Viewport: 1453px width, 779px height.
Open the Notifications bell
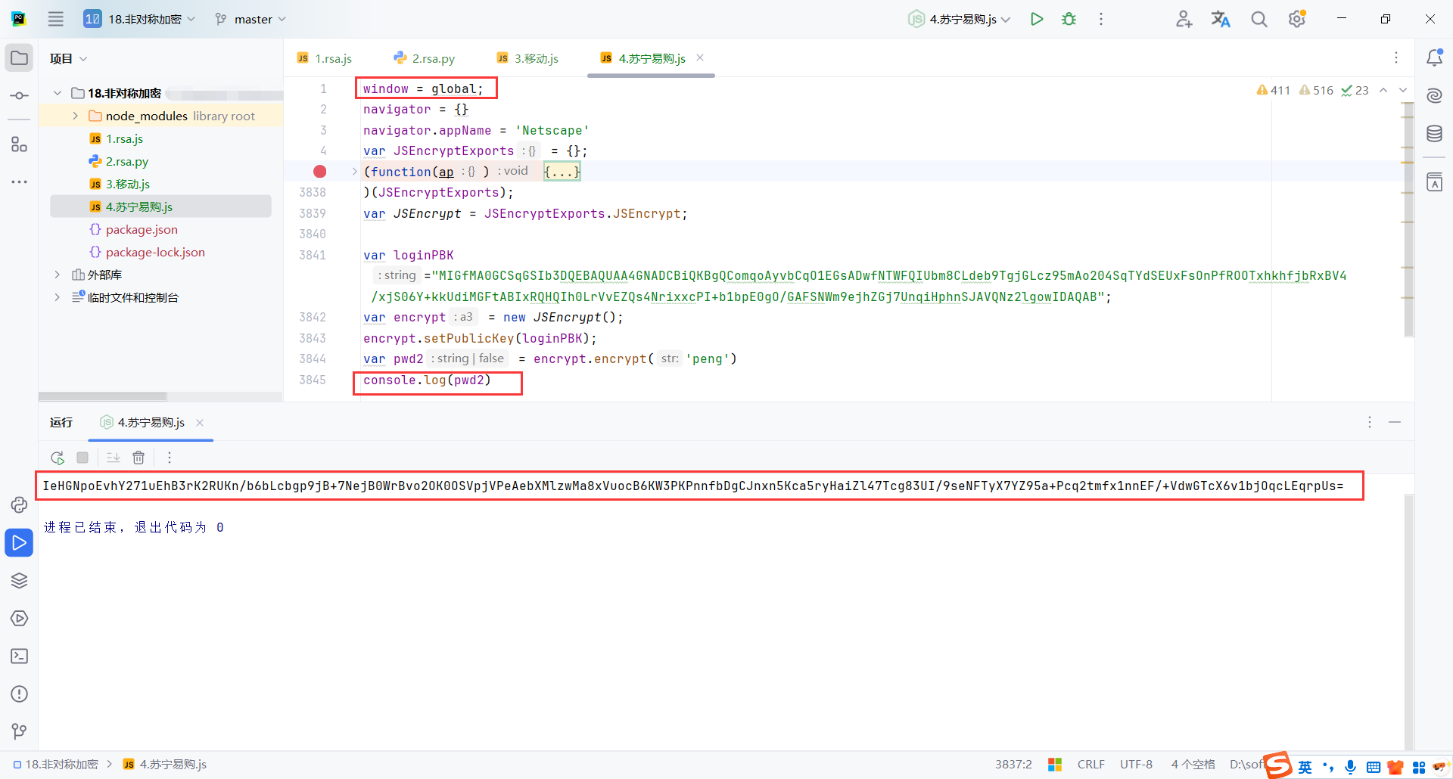pos(1434,58)
